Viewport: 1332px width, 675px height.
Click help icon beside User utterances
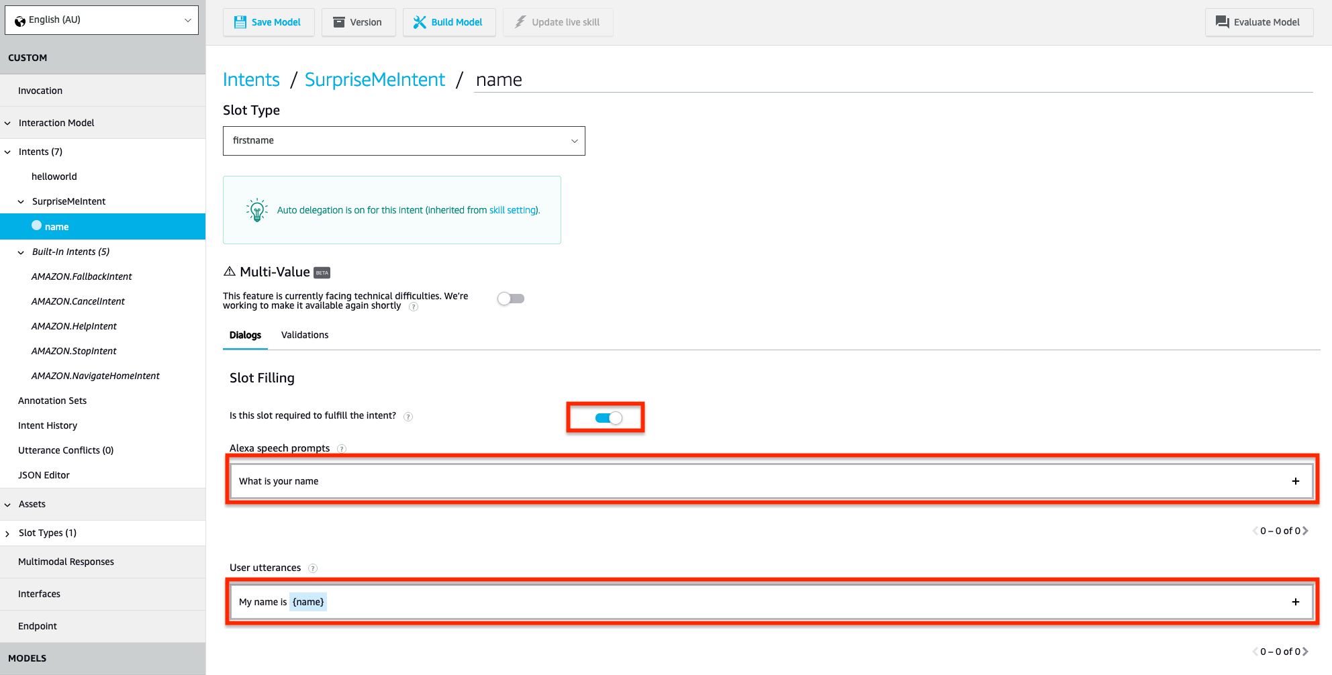click(x=313, y=568)
